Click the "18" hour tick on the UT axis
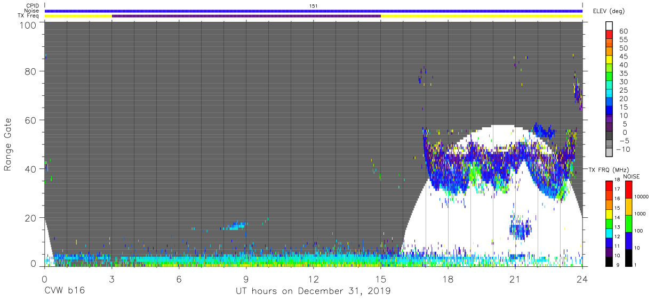 448,279
